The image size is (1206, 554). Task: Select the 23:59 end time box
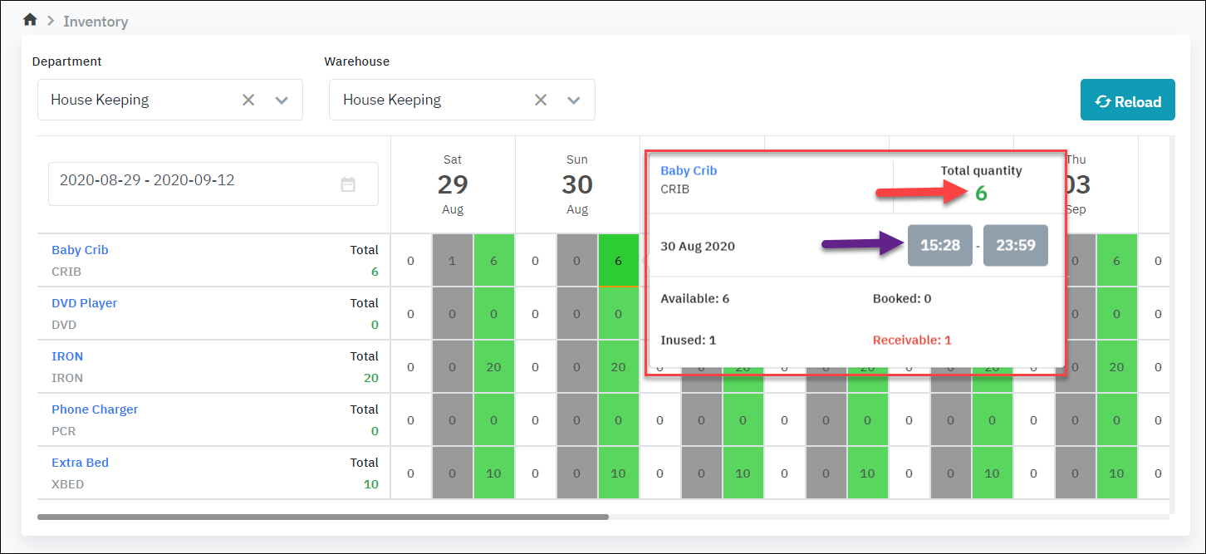coord(1015,246)
